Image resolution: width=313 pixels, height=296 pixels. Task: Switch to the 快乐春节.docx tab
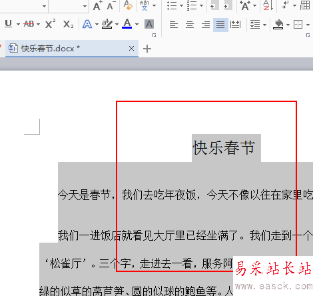click(x=72, y=49)
